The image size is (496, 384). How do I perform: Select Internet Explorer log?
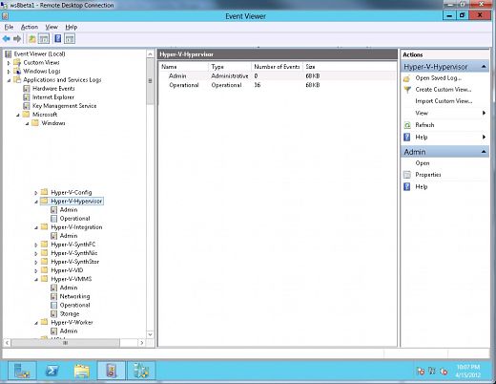[53, 97]
